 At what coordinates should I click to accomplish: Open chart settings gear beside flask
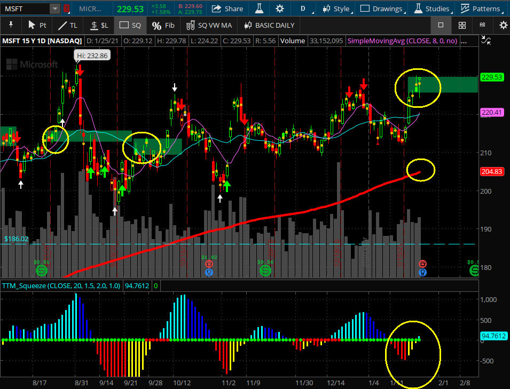tap(280, 9)
